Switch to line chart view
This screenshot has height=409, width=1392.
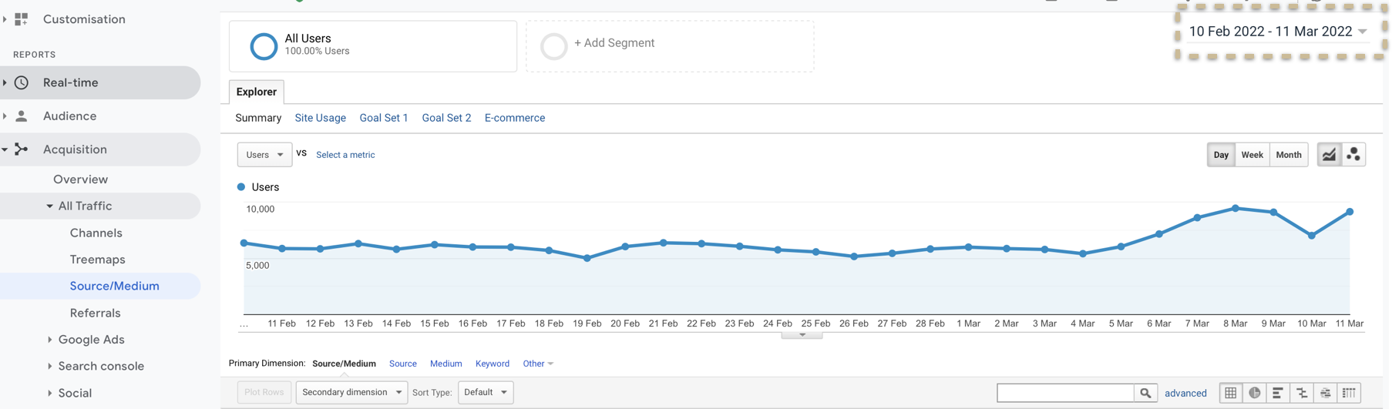tap(1329, 155)
